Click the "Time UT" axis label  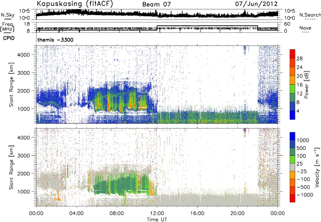click(157, 220)
